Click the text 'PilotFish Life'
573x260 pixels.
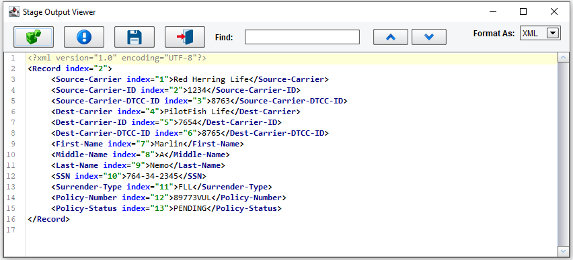coord(197,112)
